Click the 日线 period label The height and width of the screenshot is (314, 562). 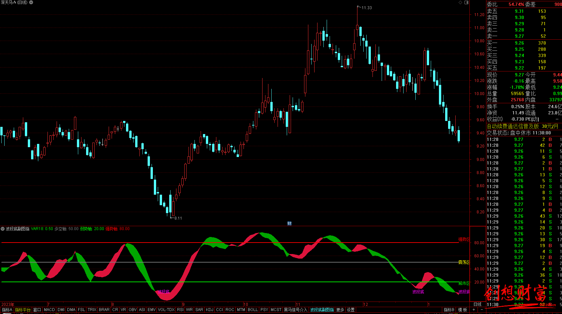[x=478, y=304]
